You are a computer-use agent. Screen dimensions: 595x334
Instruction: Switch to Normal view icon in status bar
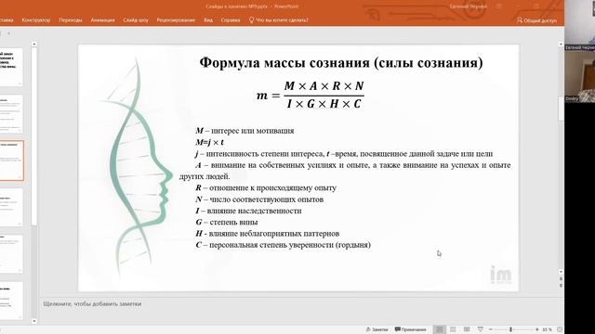coord(439,329)
